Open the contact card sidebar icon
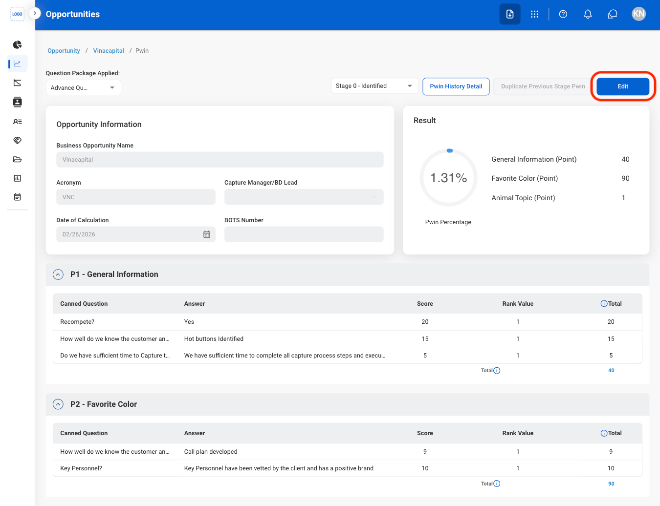Screen dimensions: 660x506 pos(17,102)
